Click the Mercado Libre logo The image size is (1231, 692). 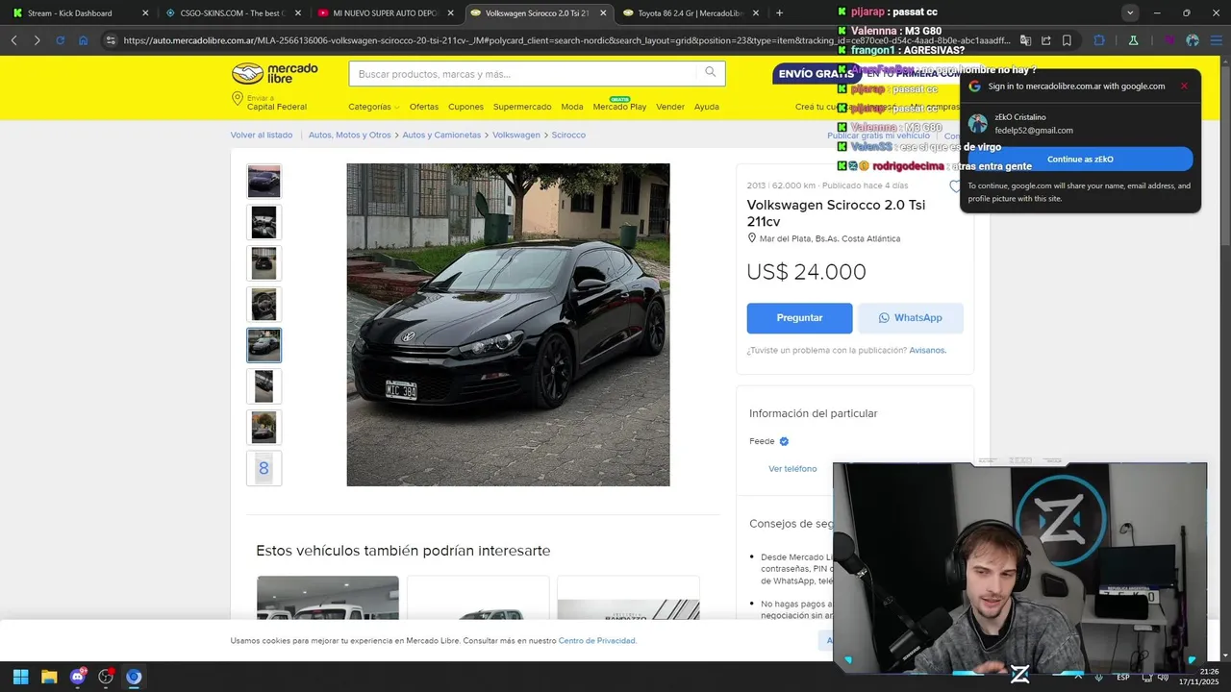click(x=275, y=73)
